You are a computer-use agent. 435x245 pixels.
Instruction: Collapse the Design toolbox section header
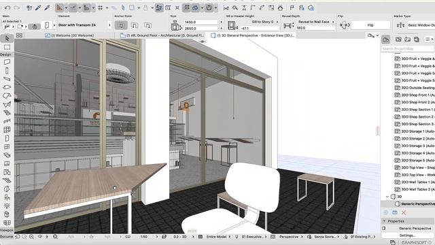(x=6, y=54)
